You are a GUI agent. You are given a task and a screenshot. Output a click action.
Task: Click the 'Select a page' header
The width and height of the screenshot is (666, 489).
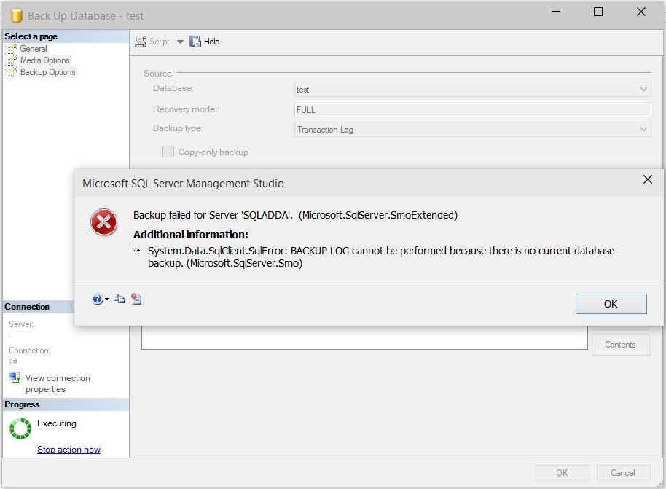pyautogui.click(x=66, y=36)
